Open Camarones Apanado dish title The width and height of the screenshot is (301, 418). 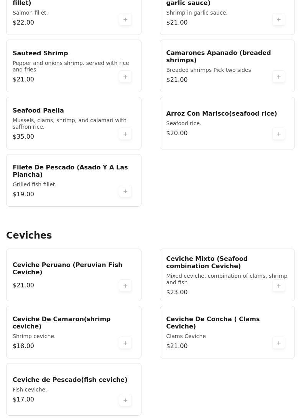coord(218,56)
